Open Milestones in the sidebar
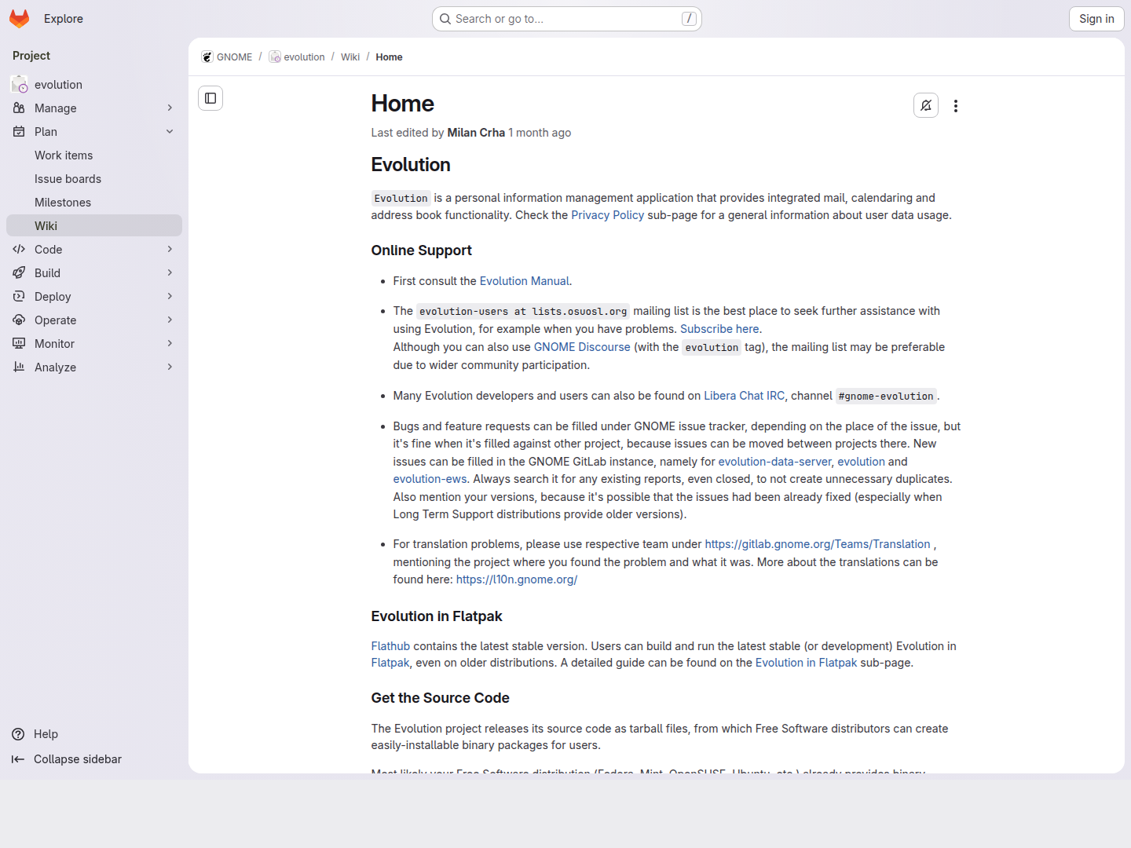1131x848 pixels. (x=94, y=203)
